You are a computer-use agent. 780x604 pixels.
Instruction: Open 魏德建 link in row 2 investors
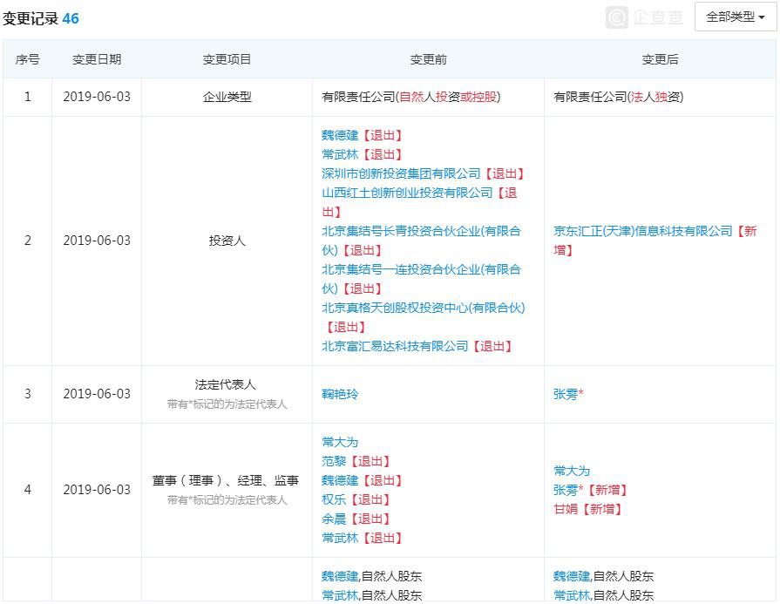pos(340,135)
